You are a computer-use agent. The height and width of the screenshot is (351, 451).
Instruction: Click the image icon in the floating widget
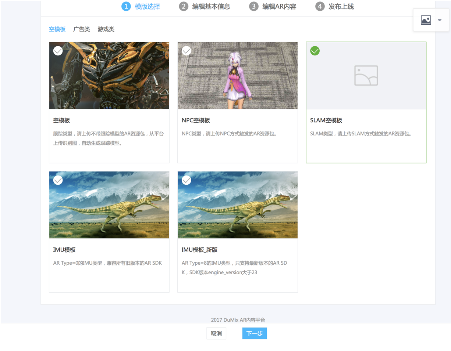point(426,20)
